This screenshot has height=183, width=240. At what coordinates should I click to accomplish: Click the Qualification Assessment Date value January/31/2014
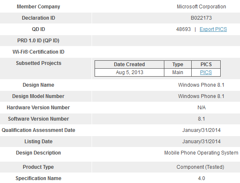tap(201, 130)
